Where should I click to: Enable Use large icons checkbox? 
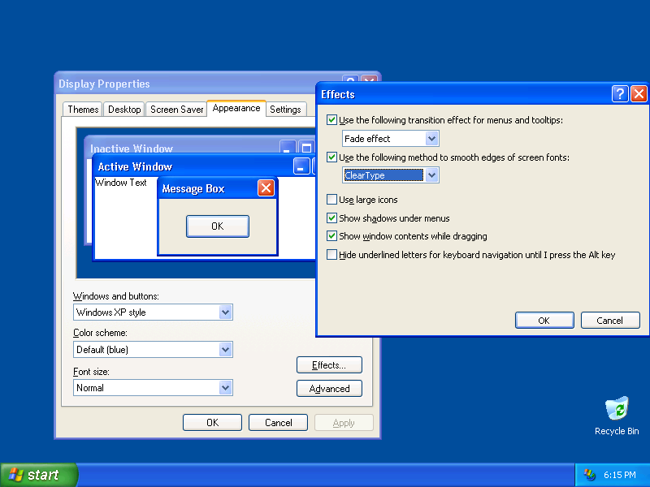coord(331,200)
